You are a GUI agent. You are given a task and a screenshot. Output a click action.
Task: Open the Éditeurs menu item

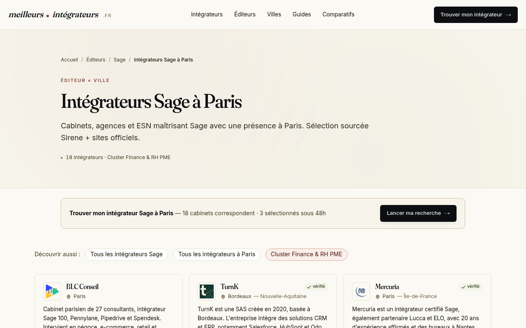tap(245, 14)
